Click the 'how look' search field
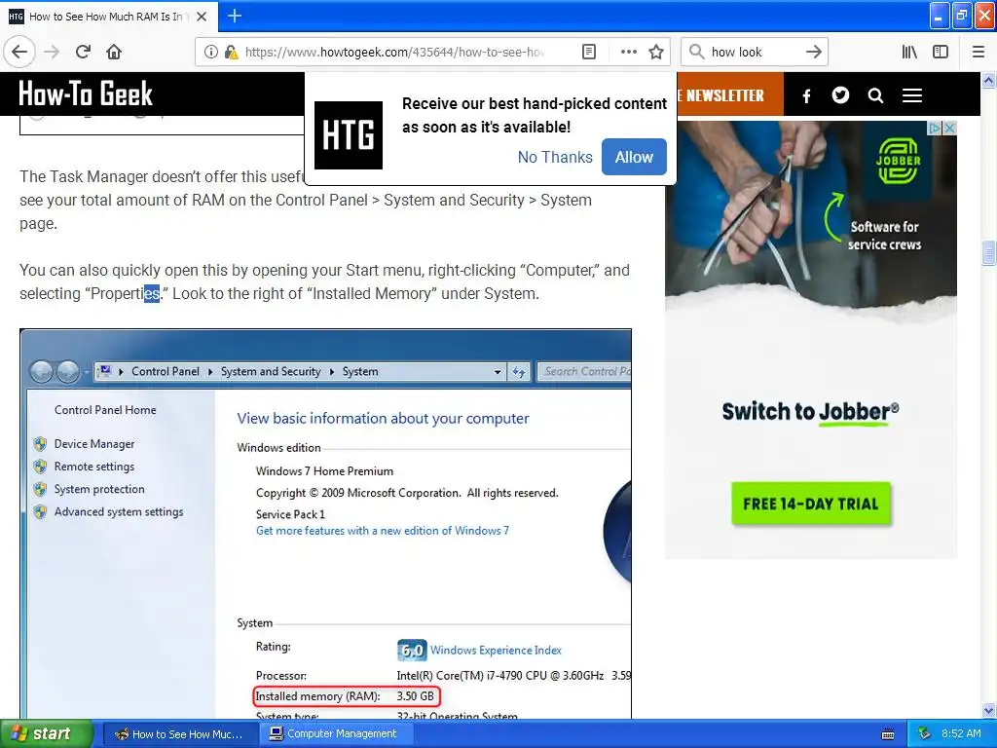 [754, 52]
